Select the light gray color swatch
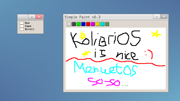Screen dimensions: 180x101 (69, 24)
